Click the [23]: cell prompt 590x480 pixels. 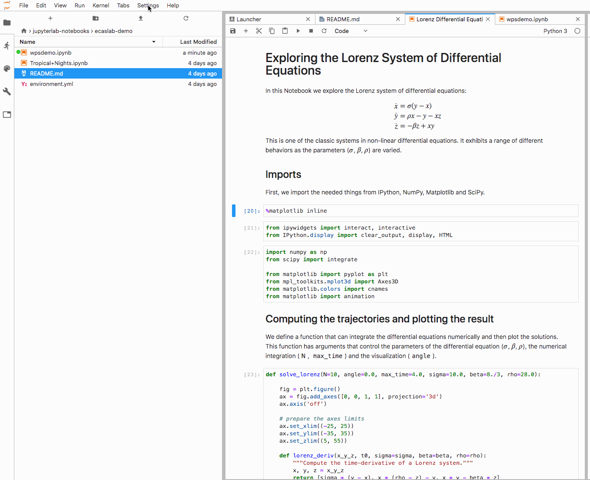click(252, 375)
